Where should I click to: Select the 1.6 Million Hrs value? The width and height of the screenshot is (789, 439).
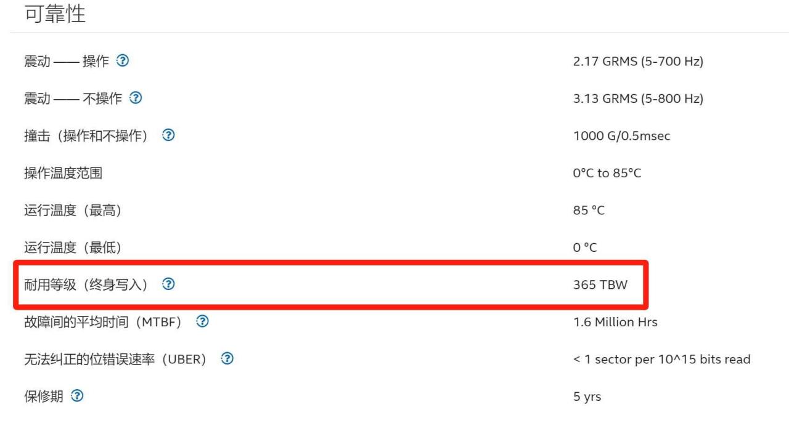615,322
